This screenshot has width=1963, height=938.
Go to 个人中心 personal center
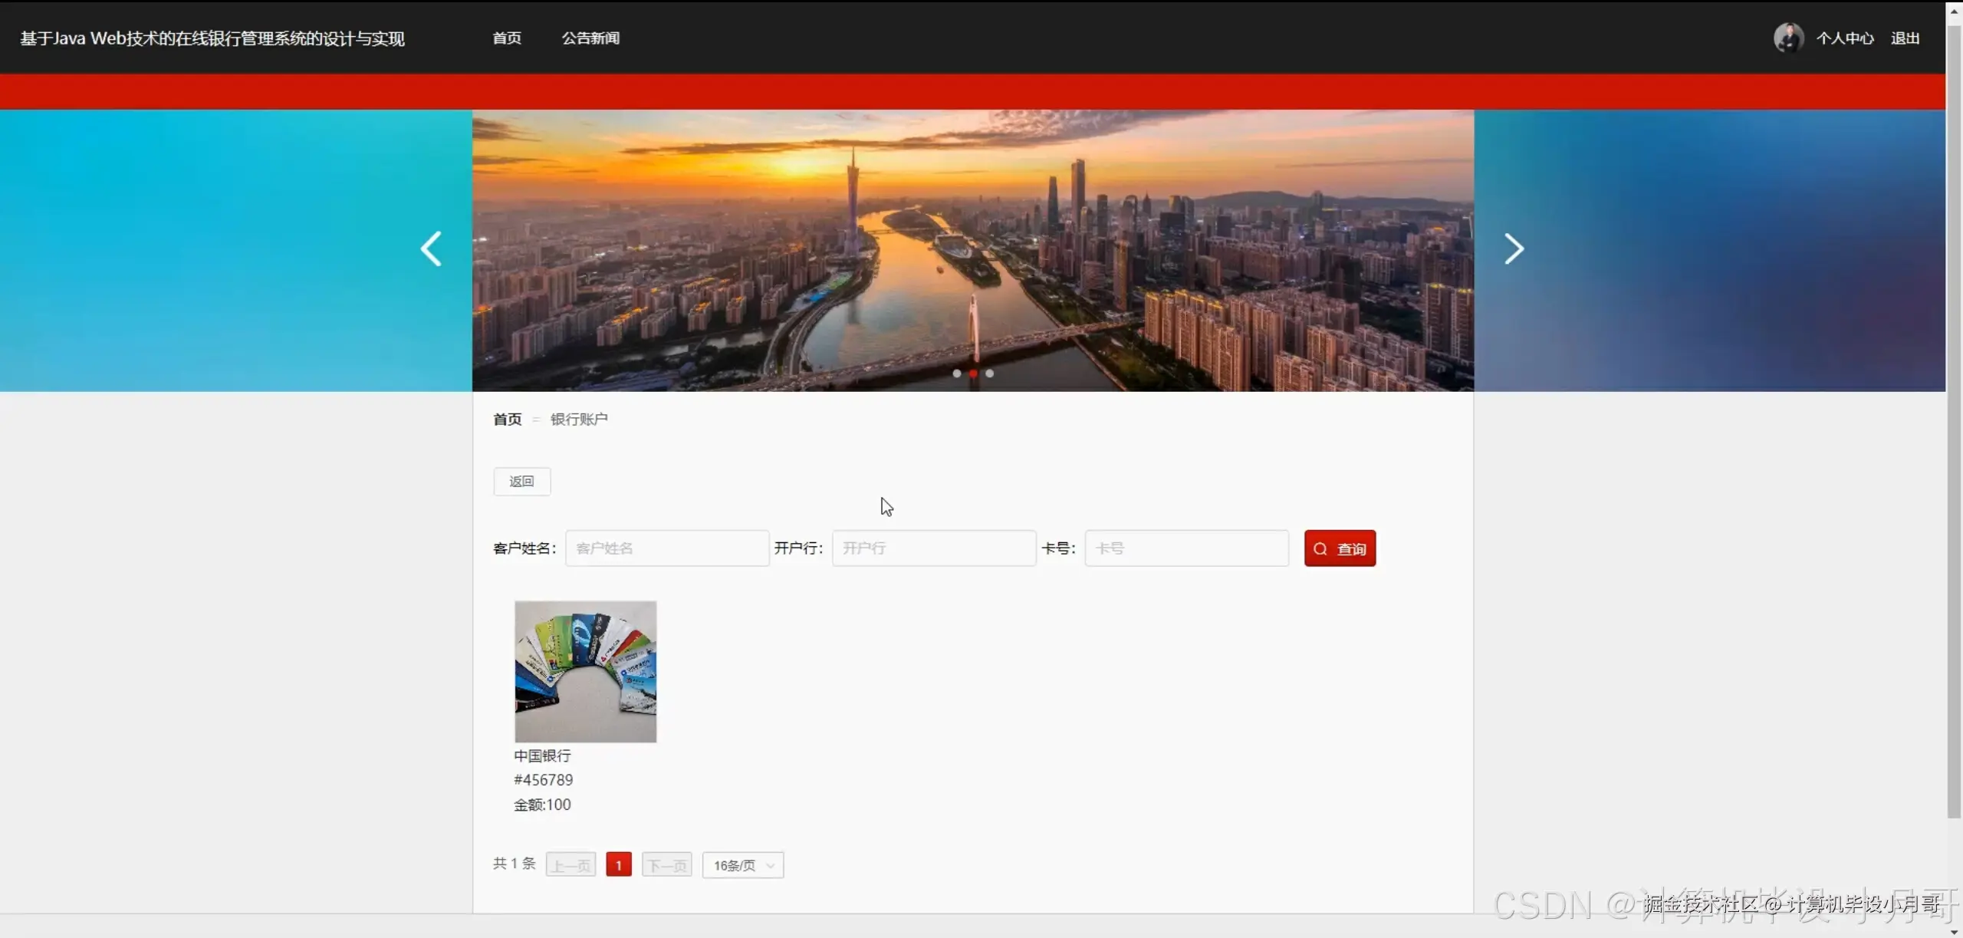tap(1844, 38)
